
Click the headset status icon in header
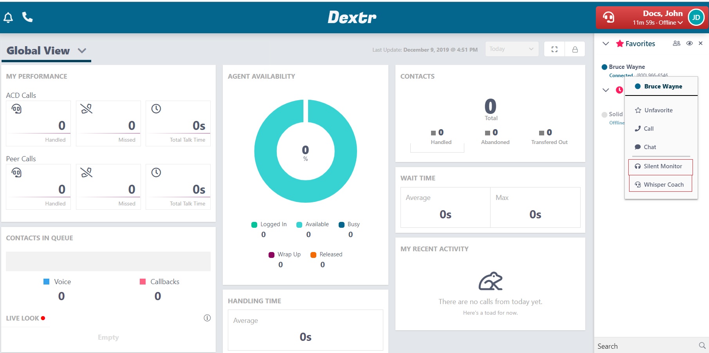coord(608,17)
